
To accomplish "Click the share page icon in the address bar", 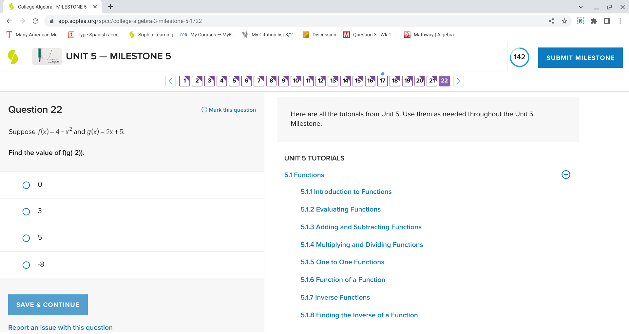I will point(551,21).
